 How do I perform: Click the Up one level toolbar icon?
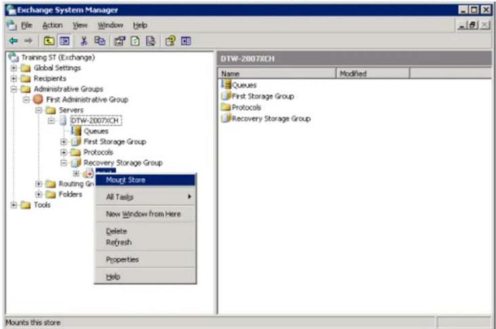pyautogui.click(x=49, y=41)
